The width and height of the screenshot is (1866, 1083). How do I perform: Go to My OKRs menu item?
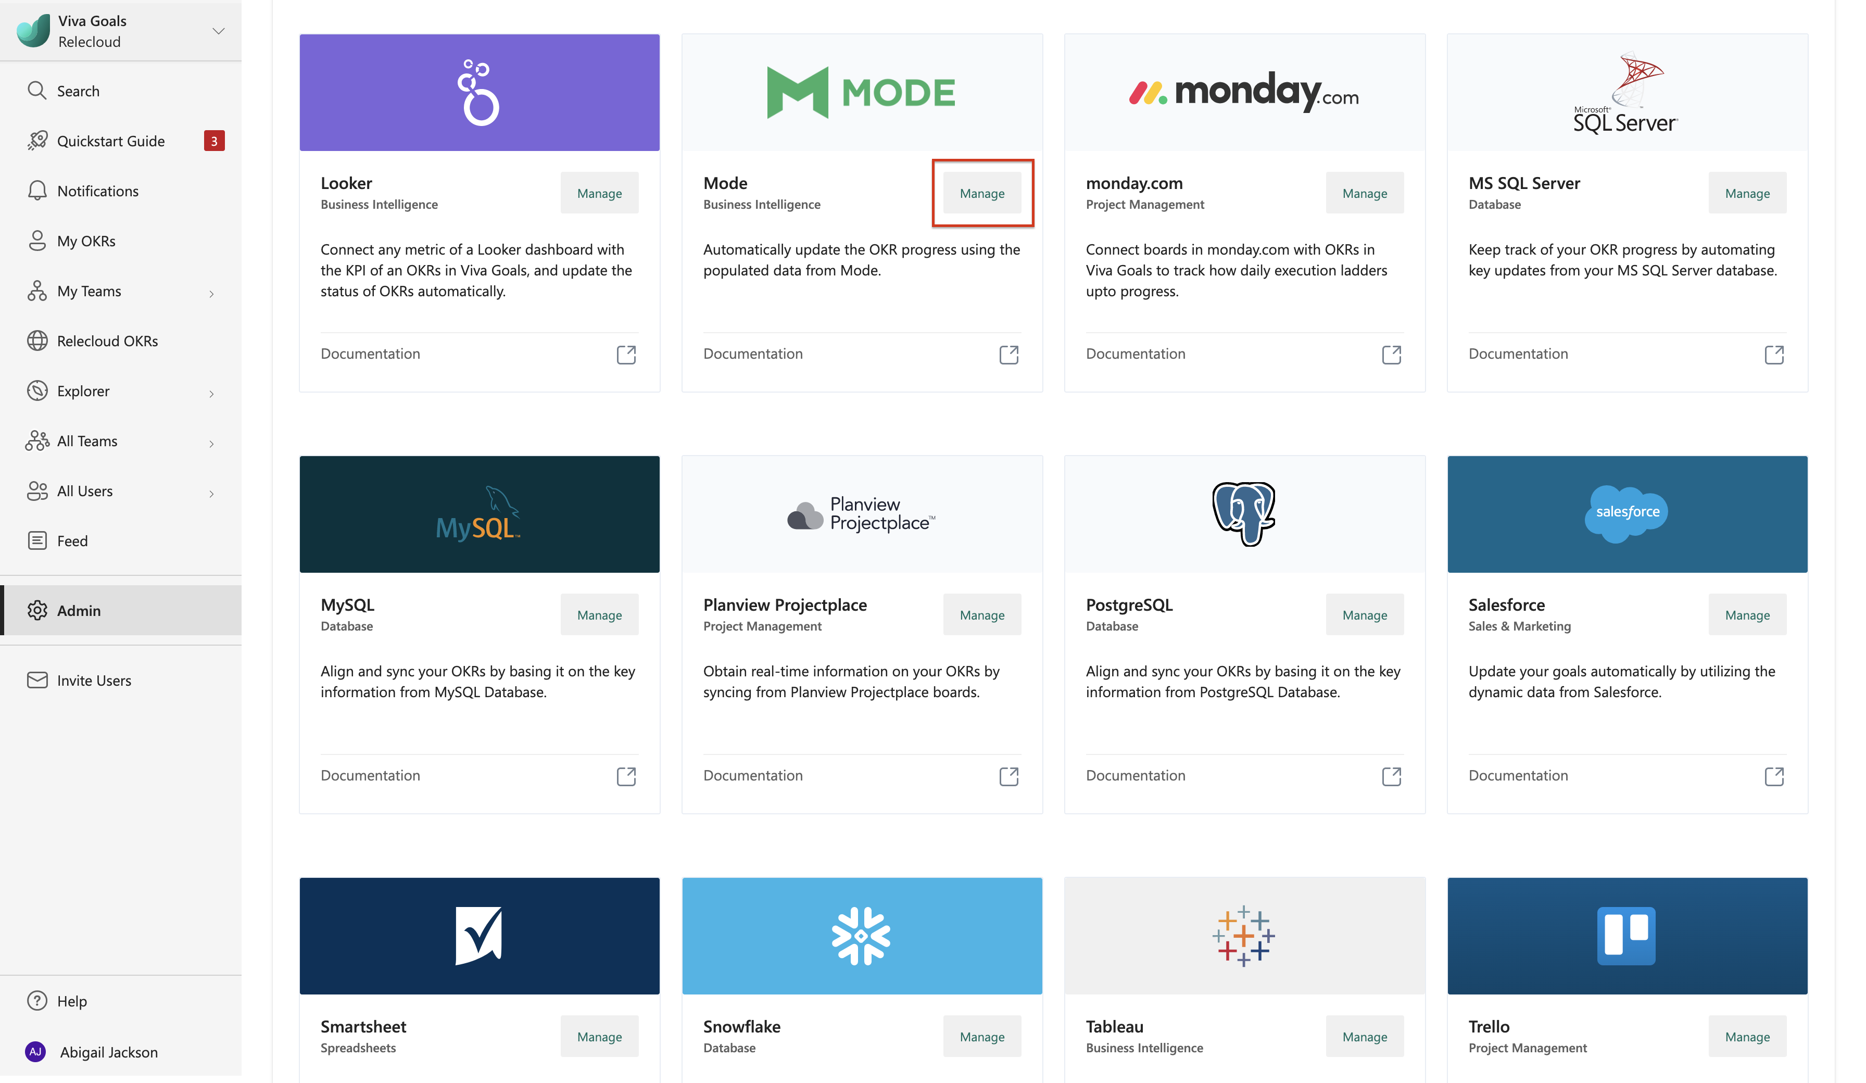86,241
